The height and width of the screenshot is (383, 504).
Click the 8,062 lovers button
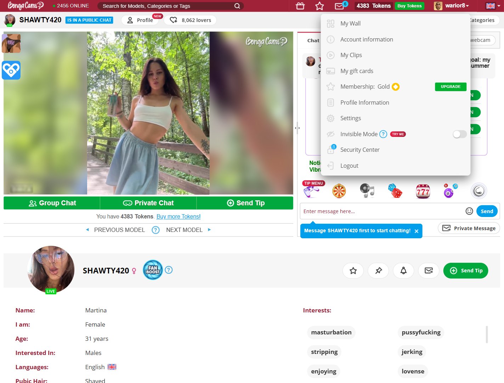(191, 20)
